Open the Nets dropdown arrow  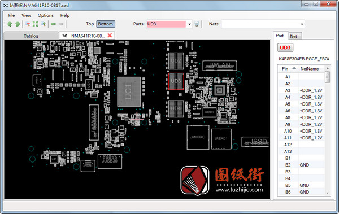[302, 24]
